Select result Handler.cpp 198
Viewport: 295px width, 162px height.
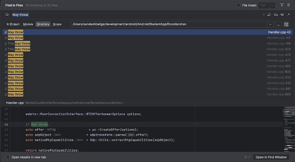tap(147, 43)
